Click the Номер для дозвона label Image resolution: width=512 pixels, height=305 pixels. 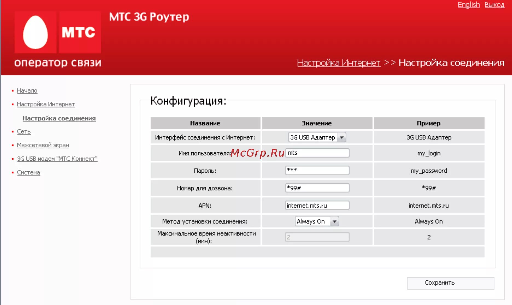click(205, 188)
